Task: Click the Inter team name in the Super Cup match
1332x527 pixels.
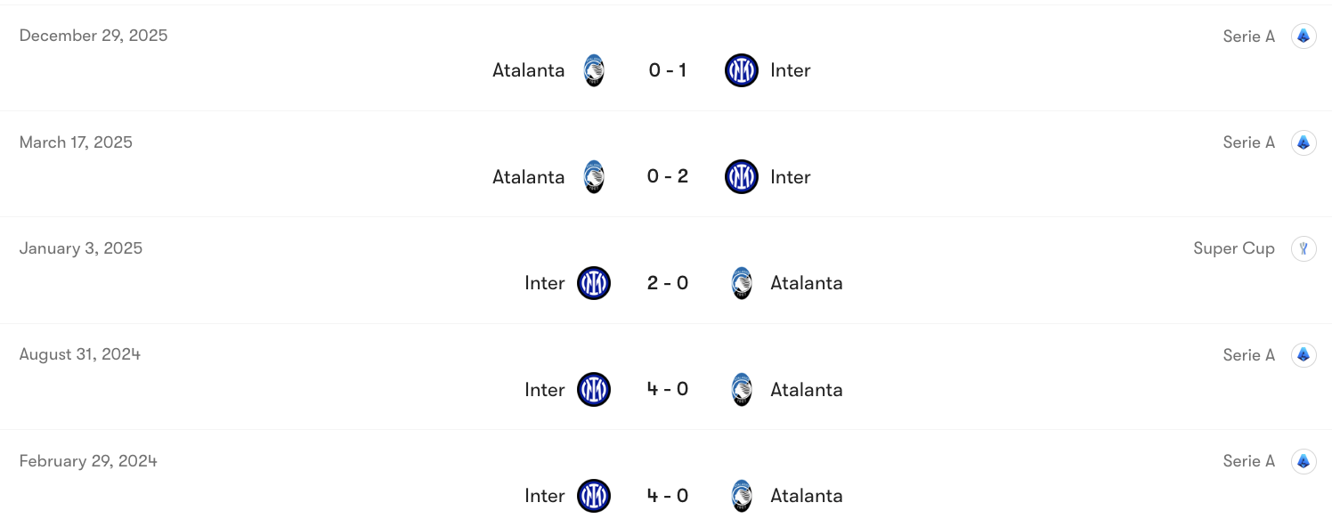Action: click(x=544, y=282)
